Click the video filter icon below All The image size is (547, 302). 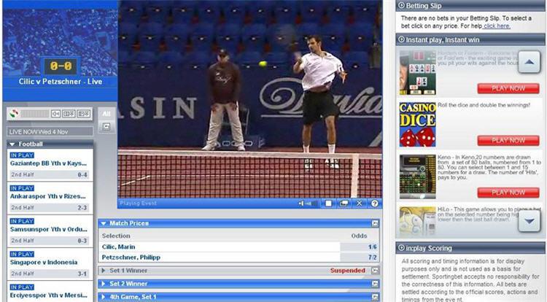[x=106, y=127]
